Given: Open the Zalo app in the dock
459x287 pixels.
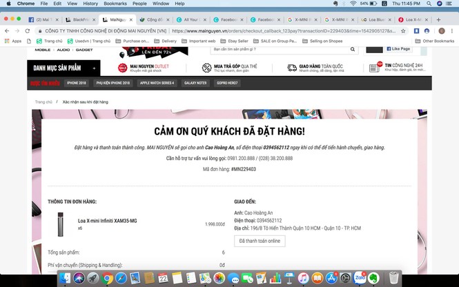Looking at the screenshot, I should coord(360,277).
